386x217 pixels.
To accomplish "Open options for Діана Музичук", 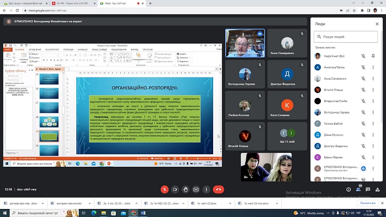I will click(373, 135).
